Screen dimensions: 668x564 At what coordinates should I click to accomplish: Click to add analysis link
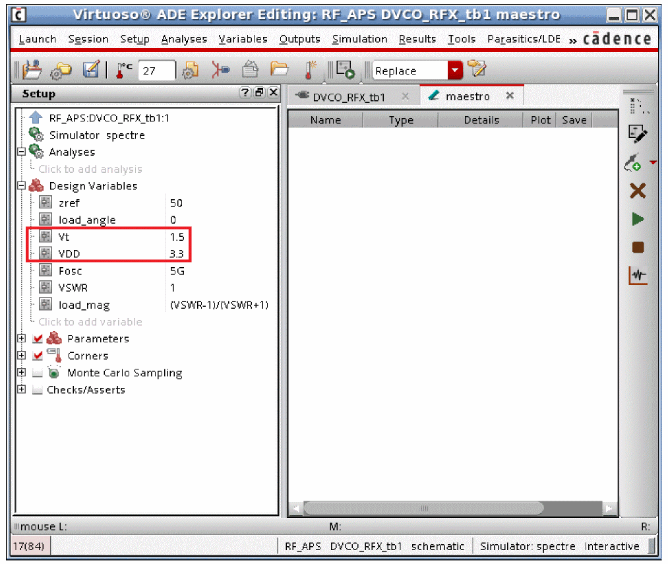click(90, 170)
